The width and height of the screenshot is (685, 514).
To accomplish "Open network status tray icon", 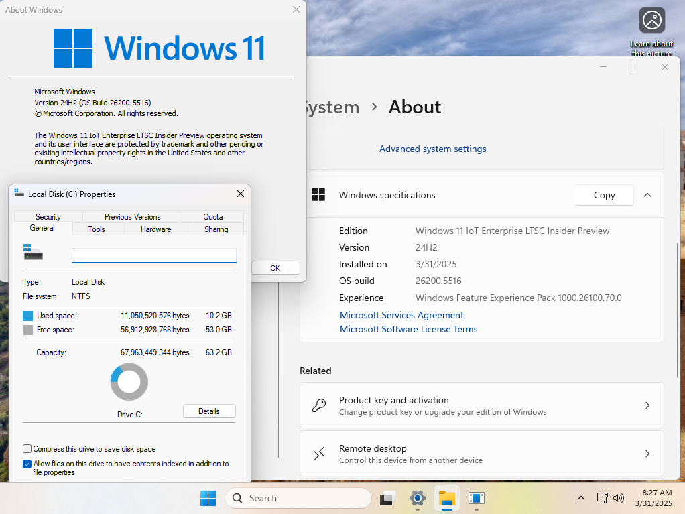I will (x=602, y=498).
